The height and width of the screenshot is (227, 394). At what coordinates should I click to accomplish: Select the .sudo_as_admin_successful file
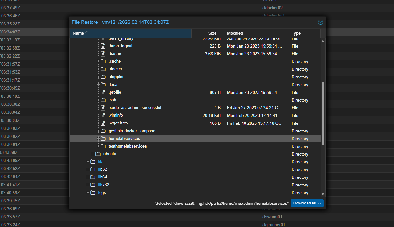[x=135, y=108]
